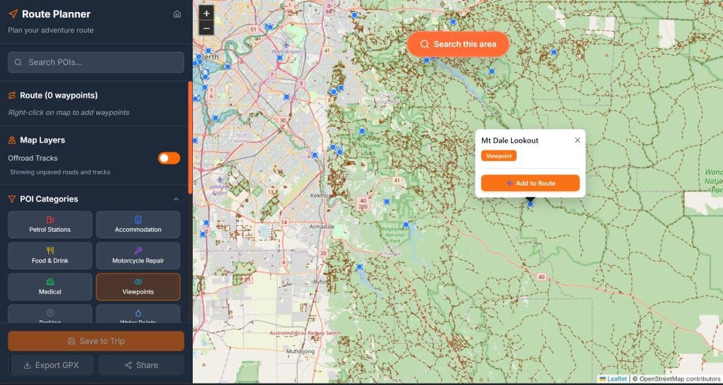Click the Mt Dale Lookout marker
This screenshot has height=385, width=723.
coord(530,203)
